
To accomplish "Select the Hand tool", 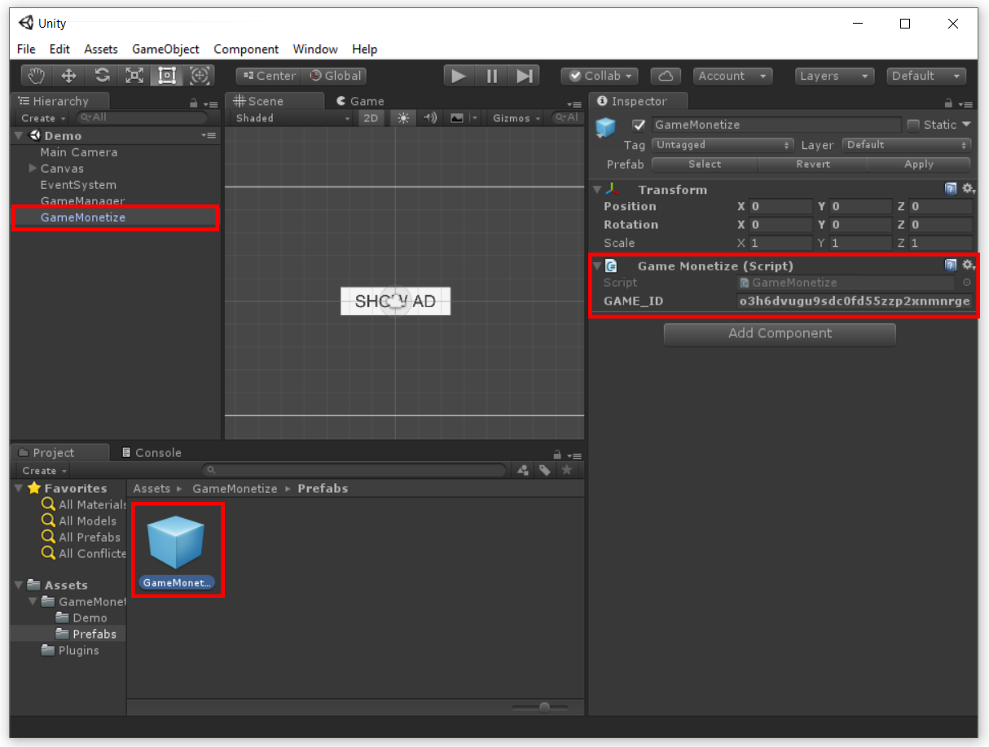I will 36,76.
